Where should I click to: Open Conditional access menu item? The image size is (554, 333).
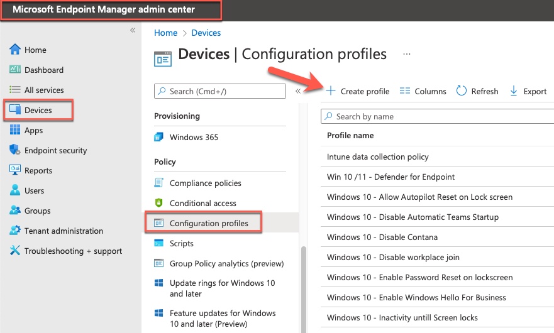[203, 203]
